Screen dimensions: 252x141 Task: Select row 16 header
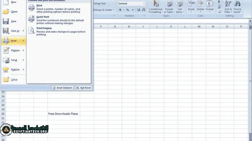tap(3, 96)
